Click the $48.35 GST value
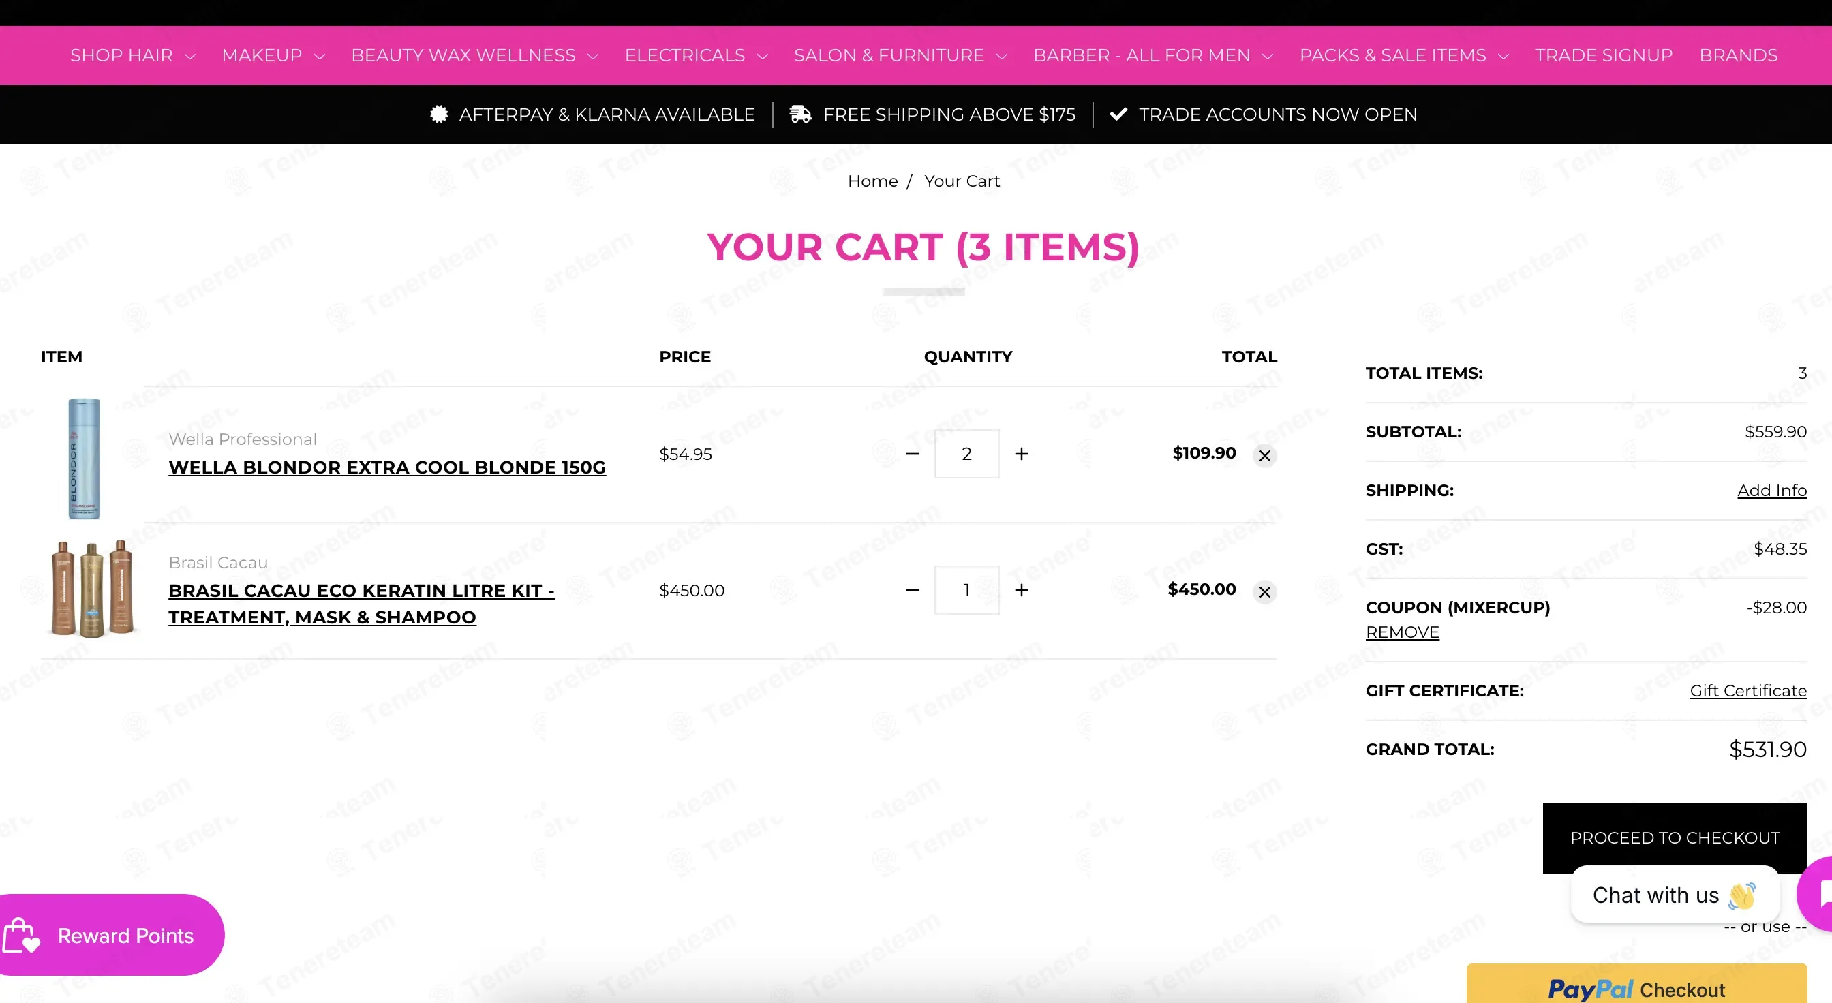The height and width of the screenshot is (1003, 1832). tap(1780, 549)
